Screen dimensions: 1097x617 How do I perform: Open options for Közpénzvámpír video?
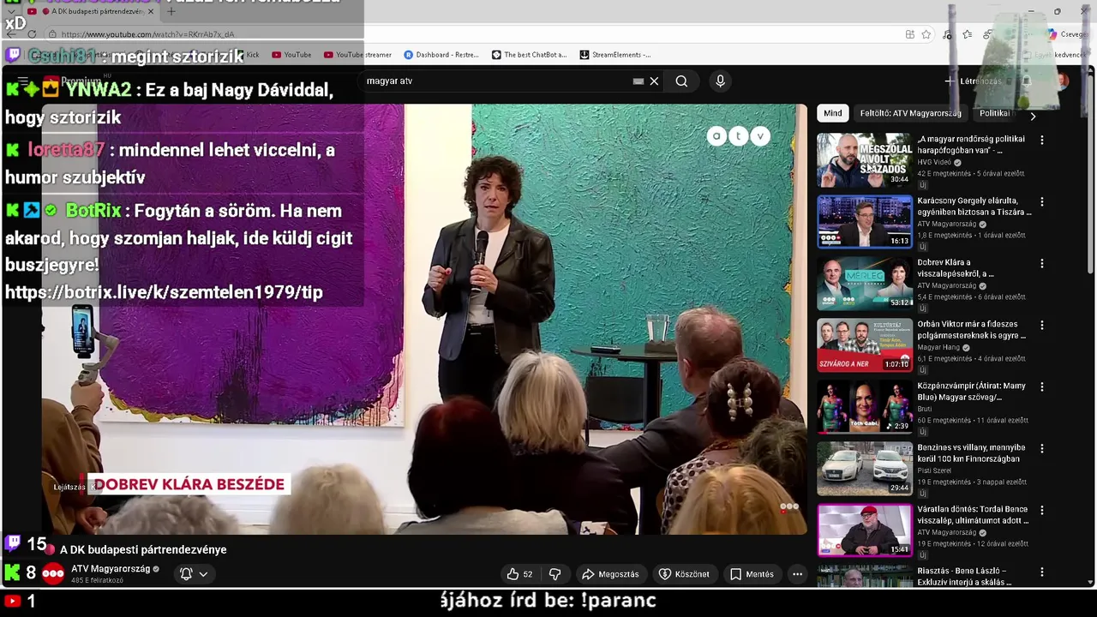pos(1042,386)
